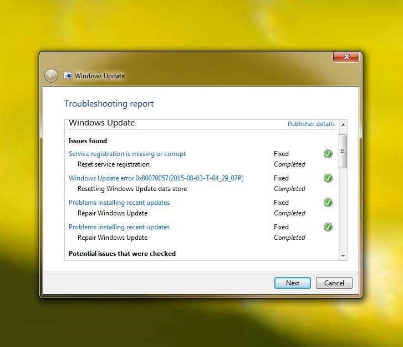Screen dimensions: 403x347
Task: Click 'Issues found' heading
Action: click(88, 141)
